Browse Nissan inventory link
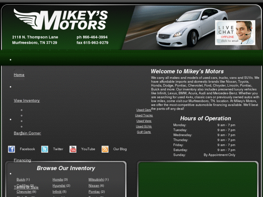263x197 pixels. (94, 185)
